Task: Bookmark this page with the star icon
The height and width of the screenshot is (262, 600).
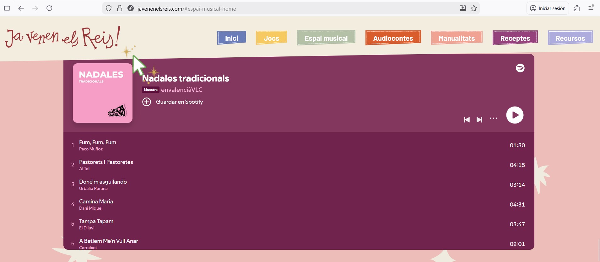Action: coord(474,8)
